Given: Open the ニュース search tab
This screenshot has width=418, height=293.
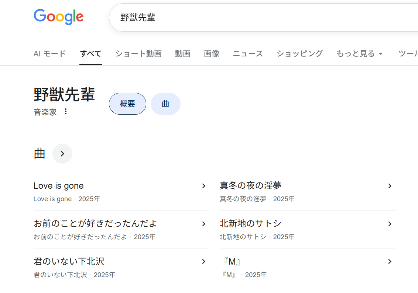Looking at the screenshot, I should [248, 54].
